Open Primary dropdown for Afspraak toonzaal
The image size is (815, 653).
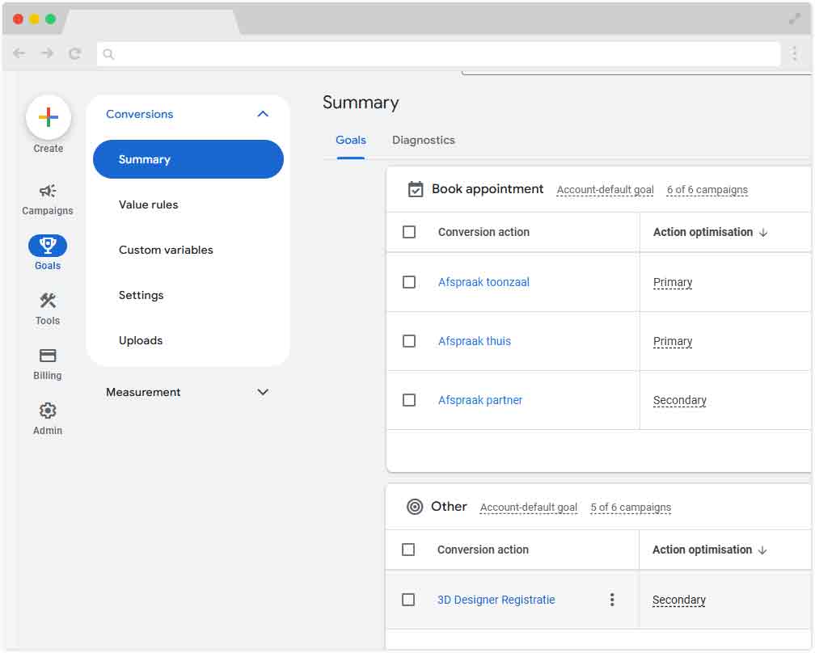[673, 282]
